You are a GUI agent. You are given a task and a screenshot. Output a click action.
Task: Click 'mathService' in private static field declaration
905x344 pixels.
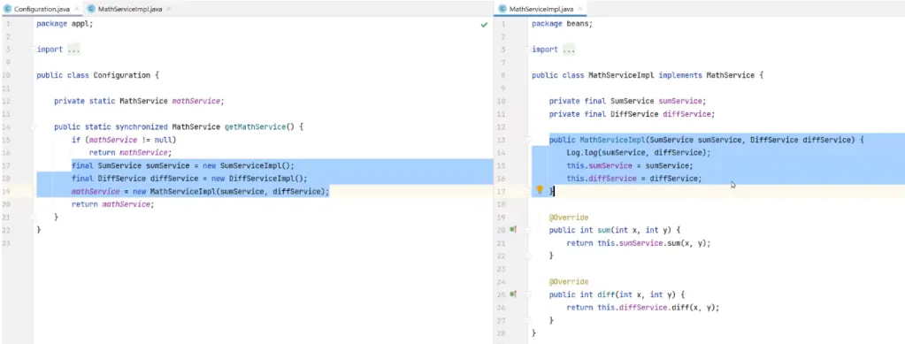(196, 101)
